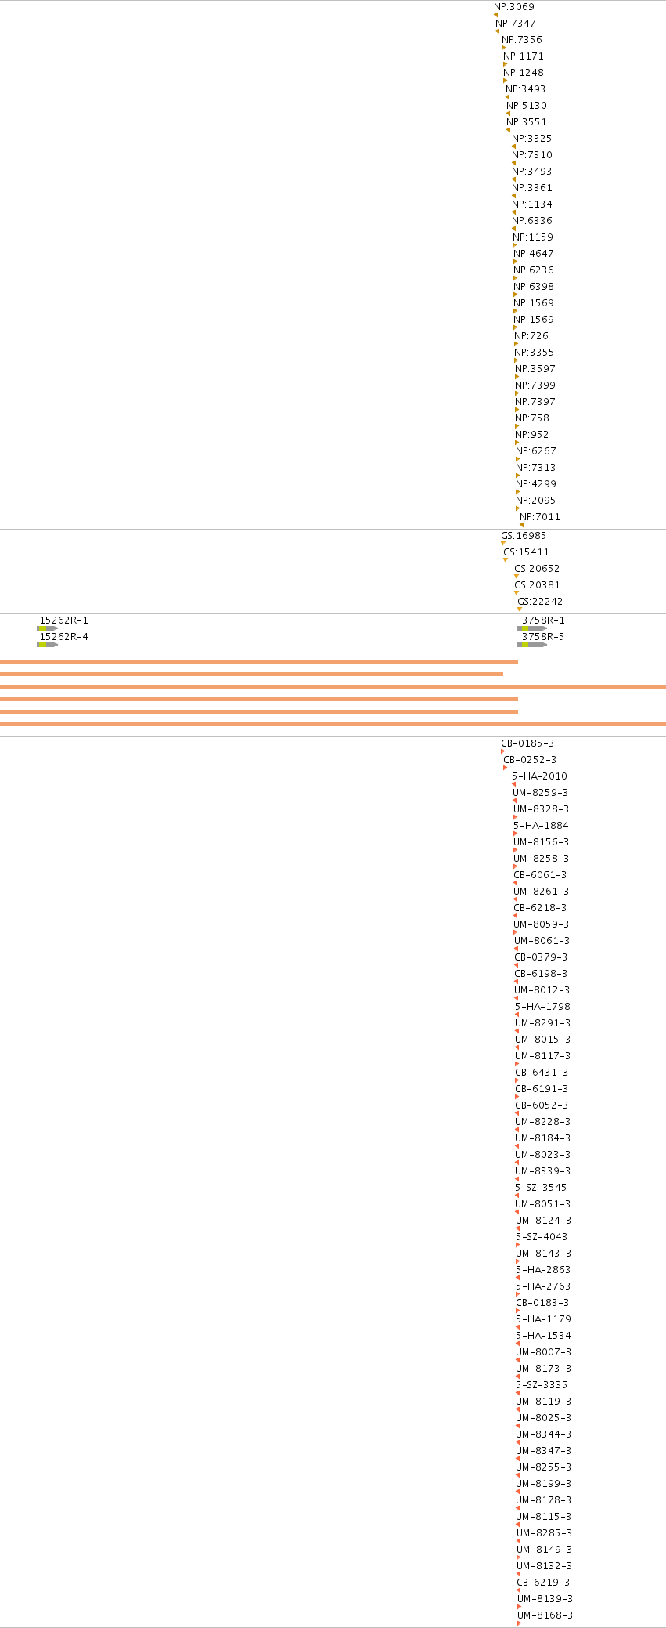666x1628 pixels.
Task: Click the NP:726 feature label
Action: (531, 336)
